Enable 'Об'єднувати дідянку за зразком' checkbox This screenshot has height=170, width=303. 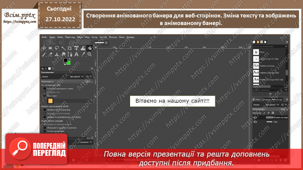tap(45, 128)
